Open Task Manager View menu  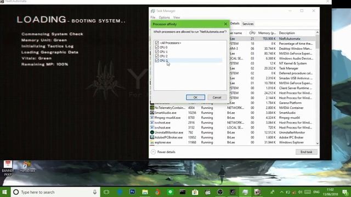(x=177, y=17)
